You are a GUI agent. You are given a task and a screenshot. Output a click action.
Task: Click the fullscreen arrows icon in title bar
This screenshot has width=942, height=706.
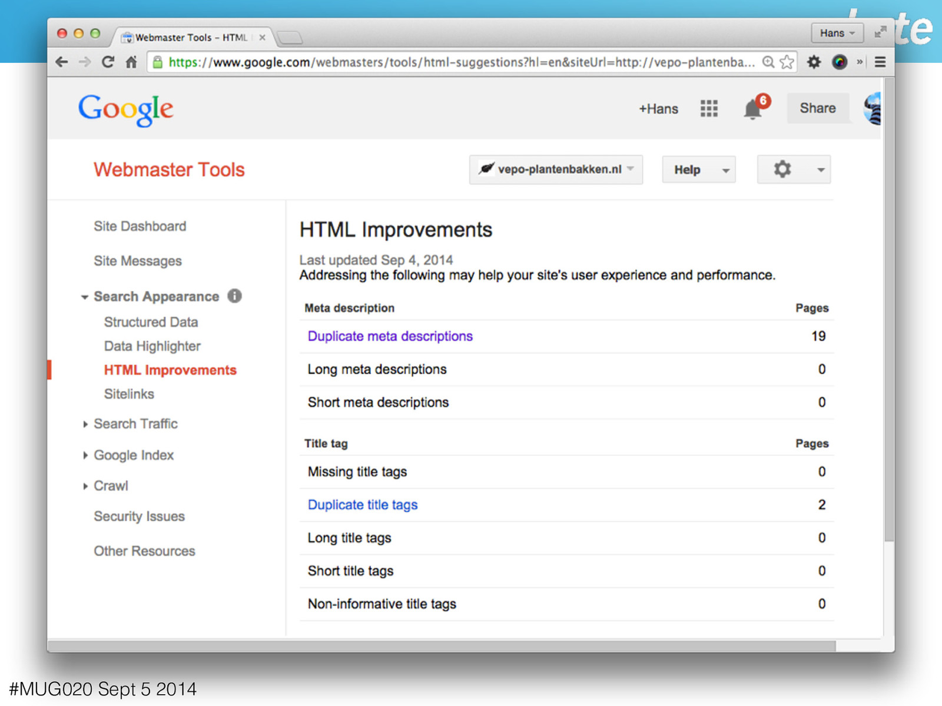tap(880, 32)
